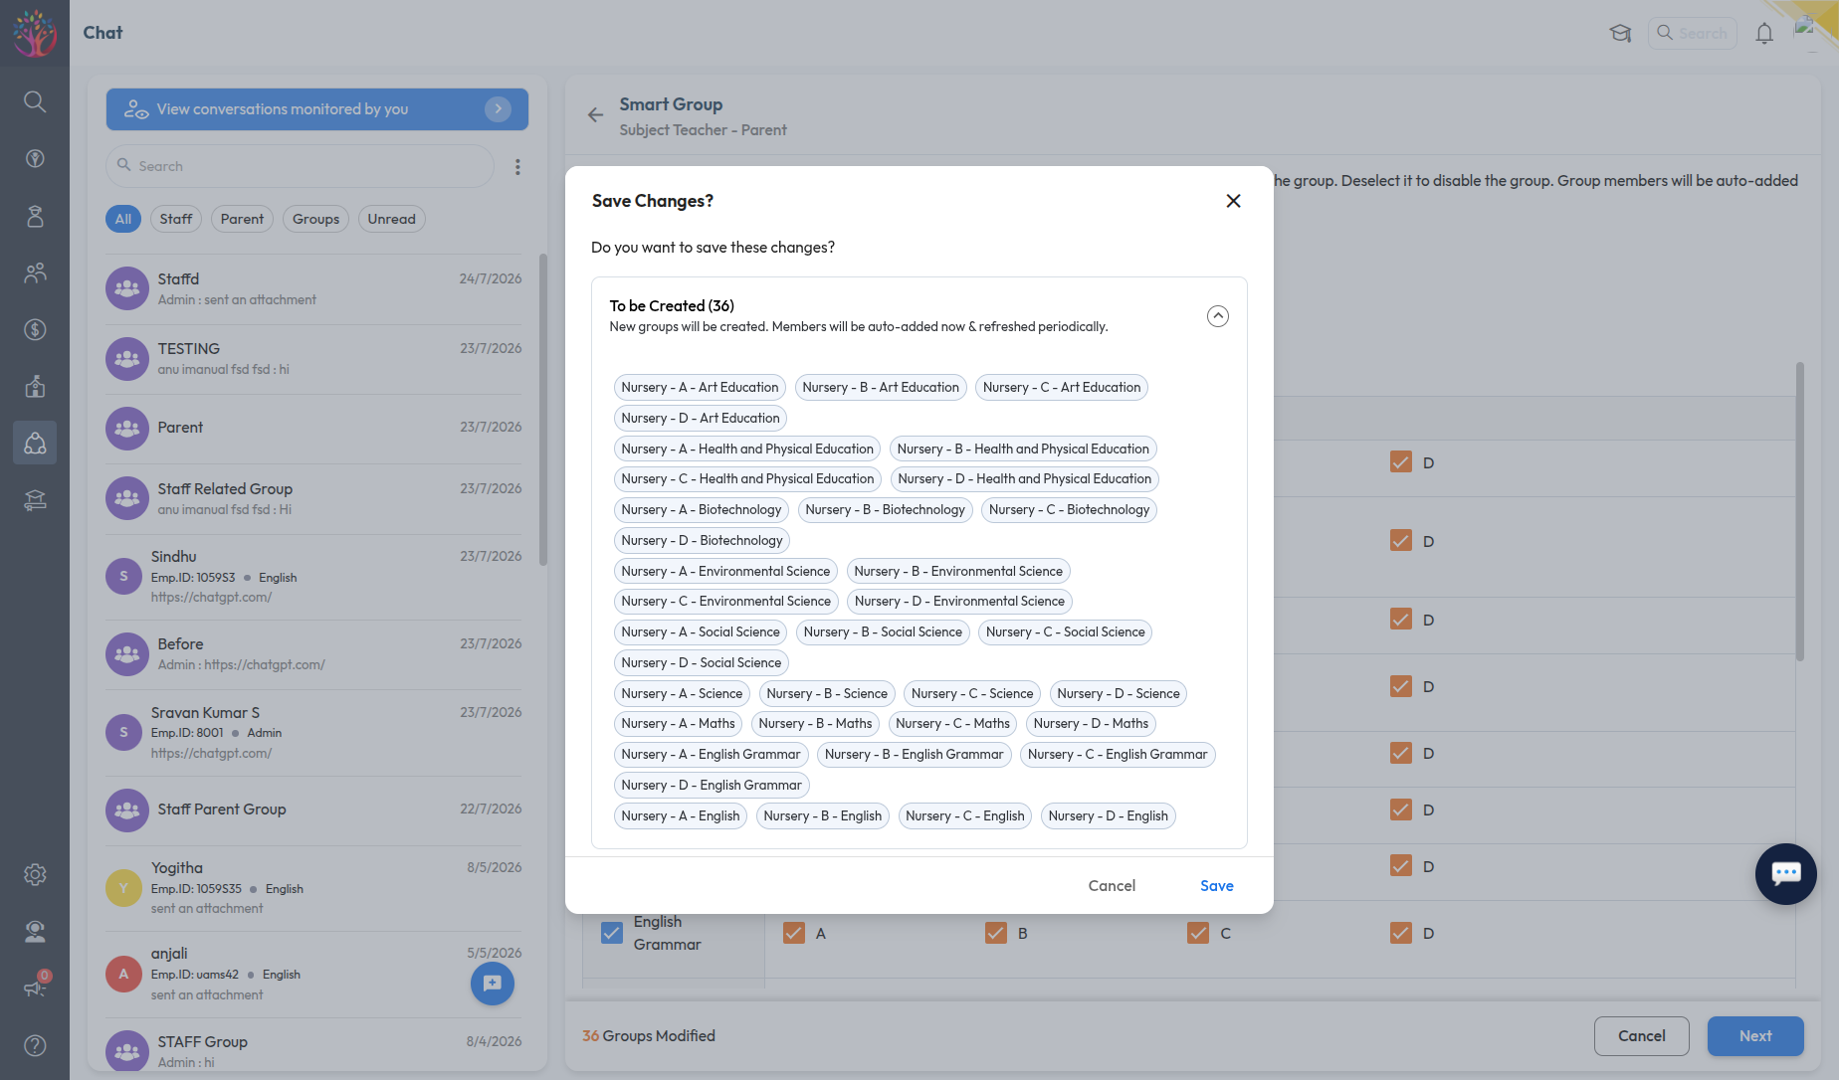Collapse the To be Created section

point(1218,316)
